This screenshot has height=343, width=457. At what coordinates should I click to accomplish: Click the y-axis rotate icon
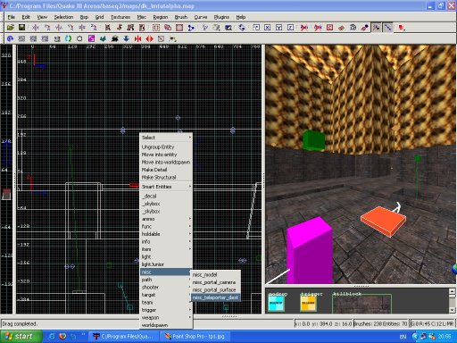pyautogui.click(x=71, y=28)
